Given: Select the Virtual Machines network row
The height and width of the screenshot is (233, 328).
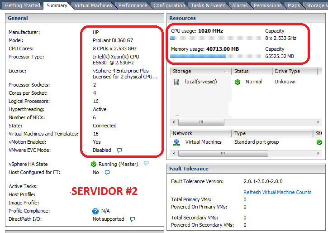Looking at the screenshot, I should pos(246,142).
